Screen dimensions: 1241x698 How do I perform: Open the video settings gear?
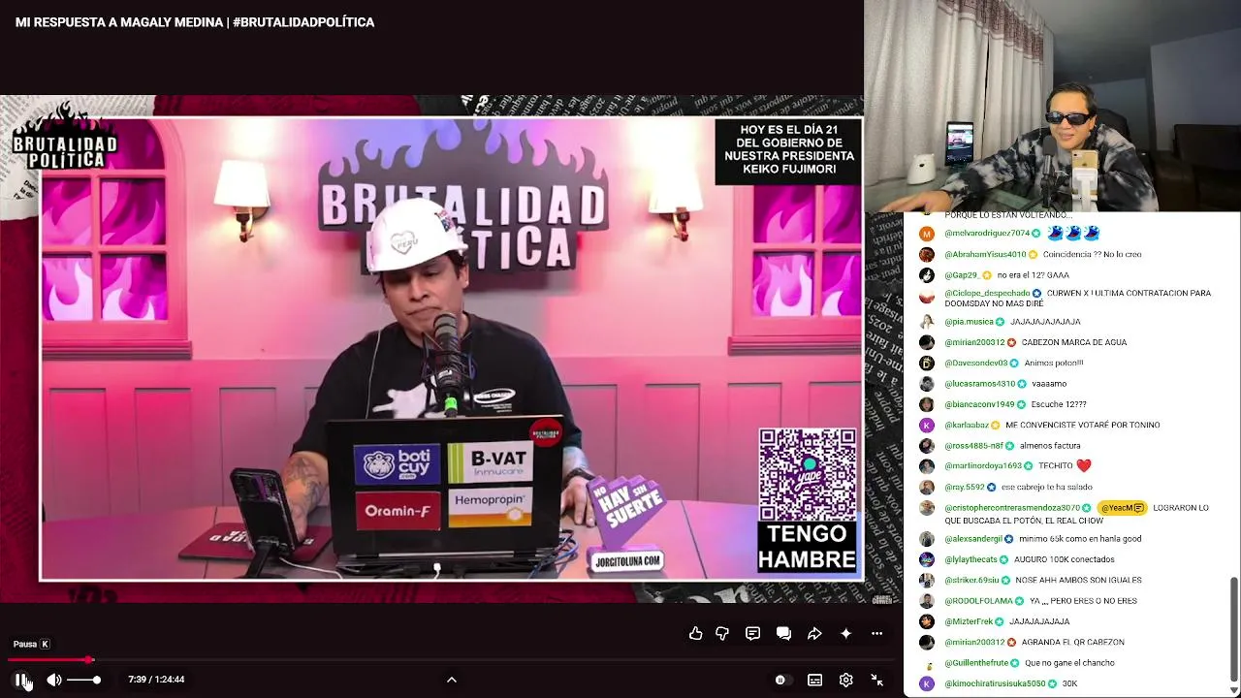click(845, 680)
